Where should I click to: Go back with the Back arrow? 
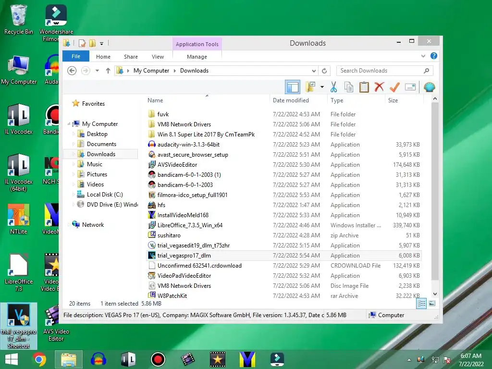pyautogui.click(x=72, y=71)
